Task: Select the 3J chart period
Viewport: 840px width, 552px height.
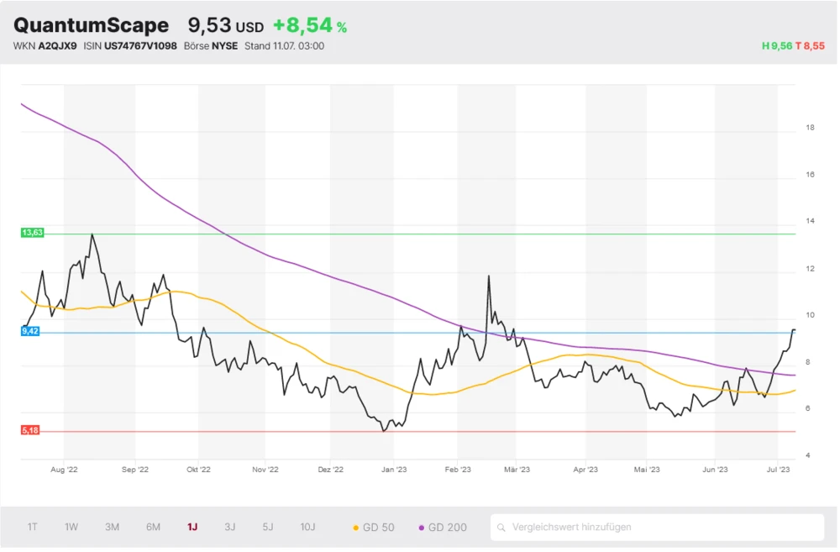Action: tap(229, 526)
